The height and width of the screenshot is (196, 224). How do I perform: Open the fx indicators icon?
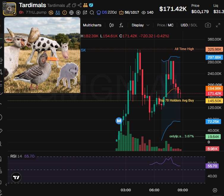tap(121, 25)
